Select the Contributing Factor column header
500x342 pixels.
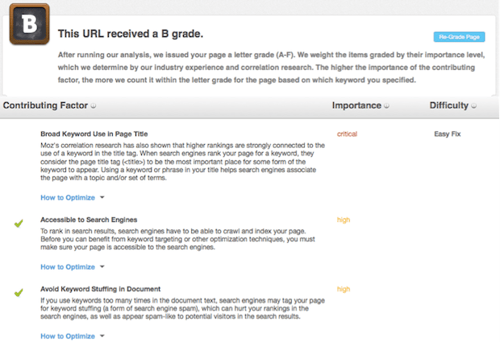coord(46,105)
